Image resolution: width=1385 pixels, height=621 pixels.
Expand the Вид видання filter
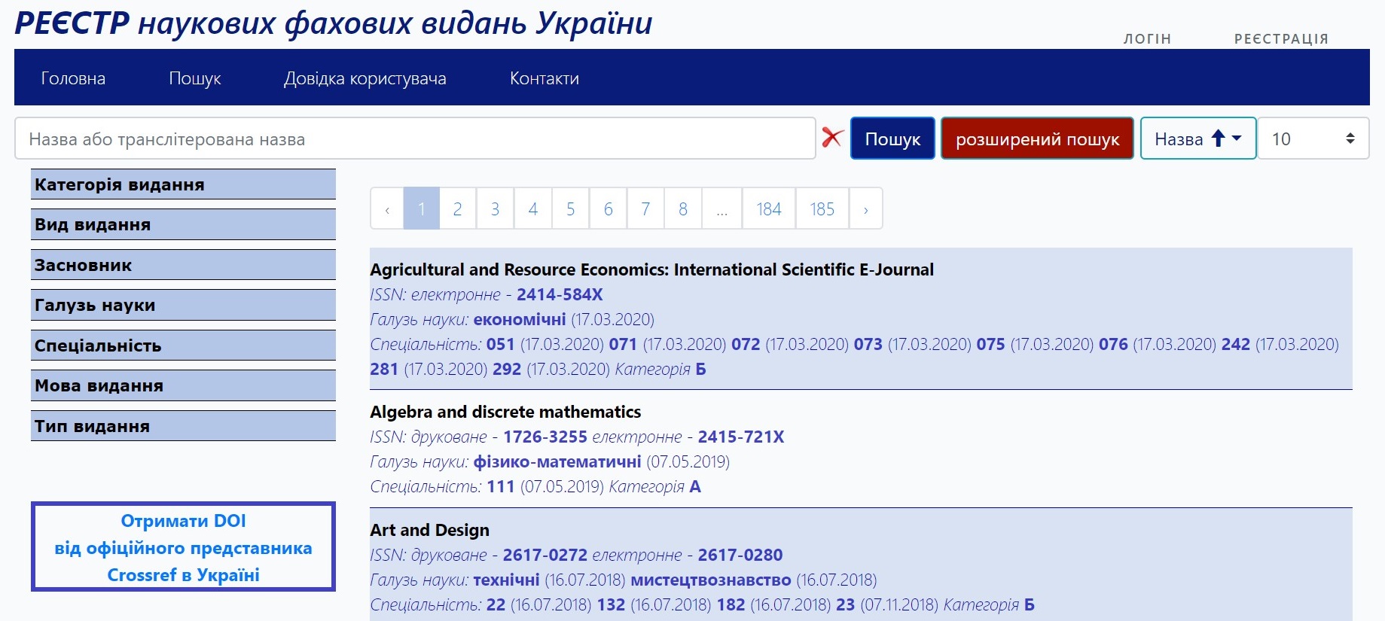183,224
